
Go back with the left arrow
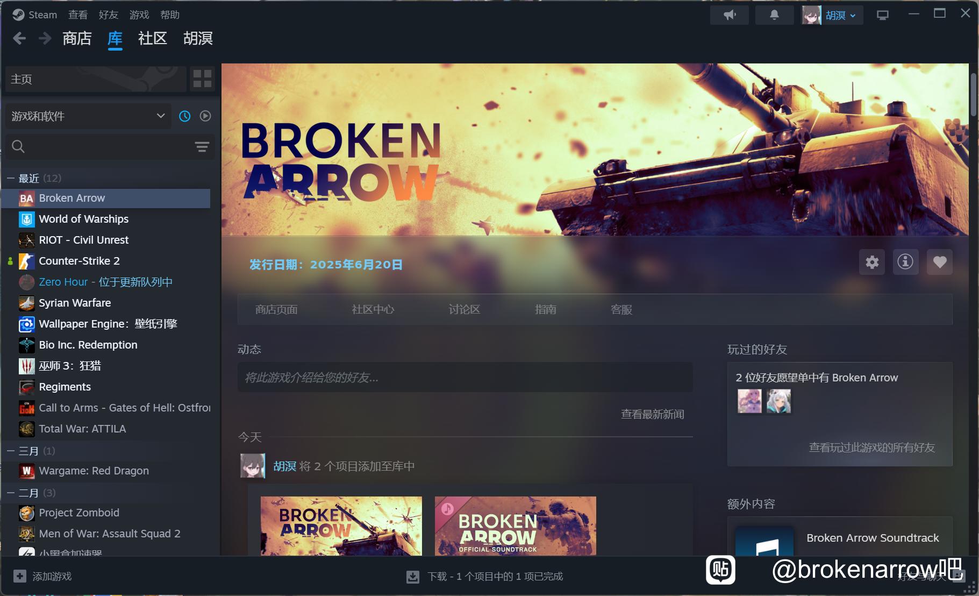coord(19,38)
